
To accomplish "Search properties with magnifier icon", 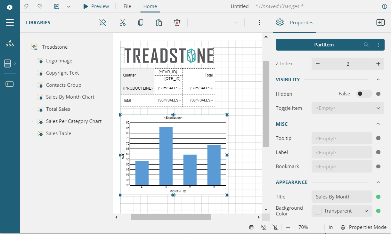I will coord(366,45).
